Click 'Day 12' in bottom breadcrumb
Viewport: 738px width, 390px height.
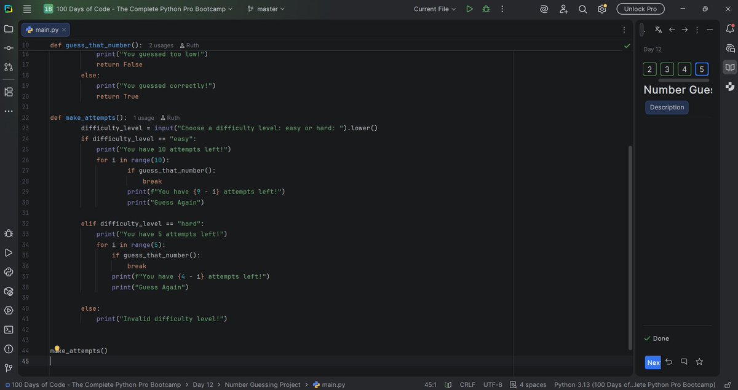point(203,384)
